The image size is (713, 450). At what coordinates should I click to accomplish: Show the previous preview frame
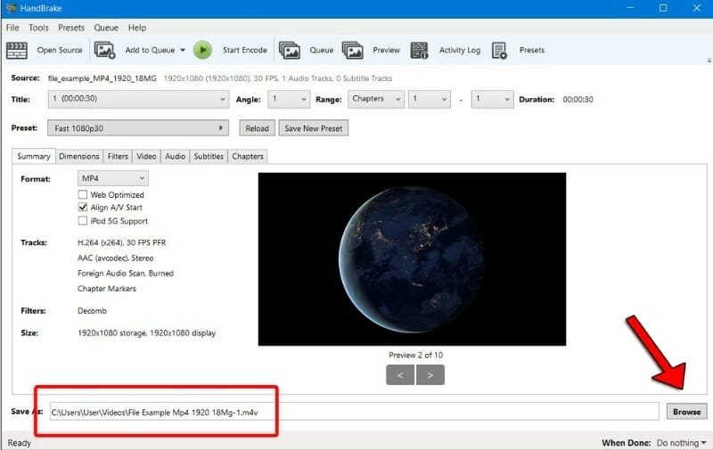tap(400, 375)
